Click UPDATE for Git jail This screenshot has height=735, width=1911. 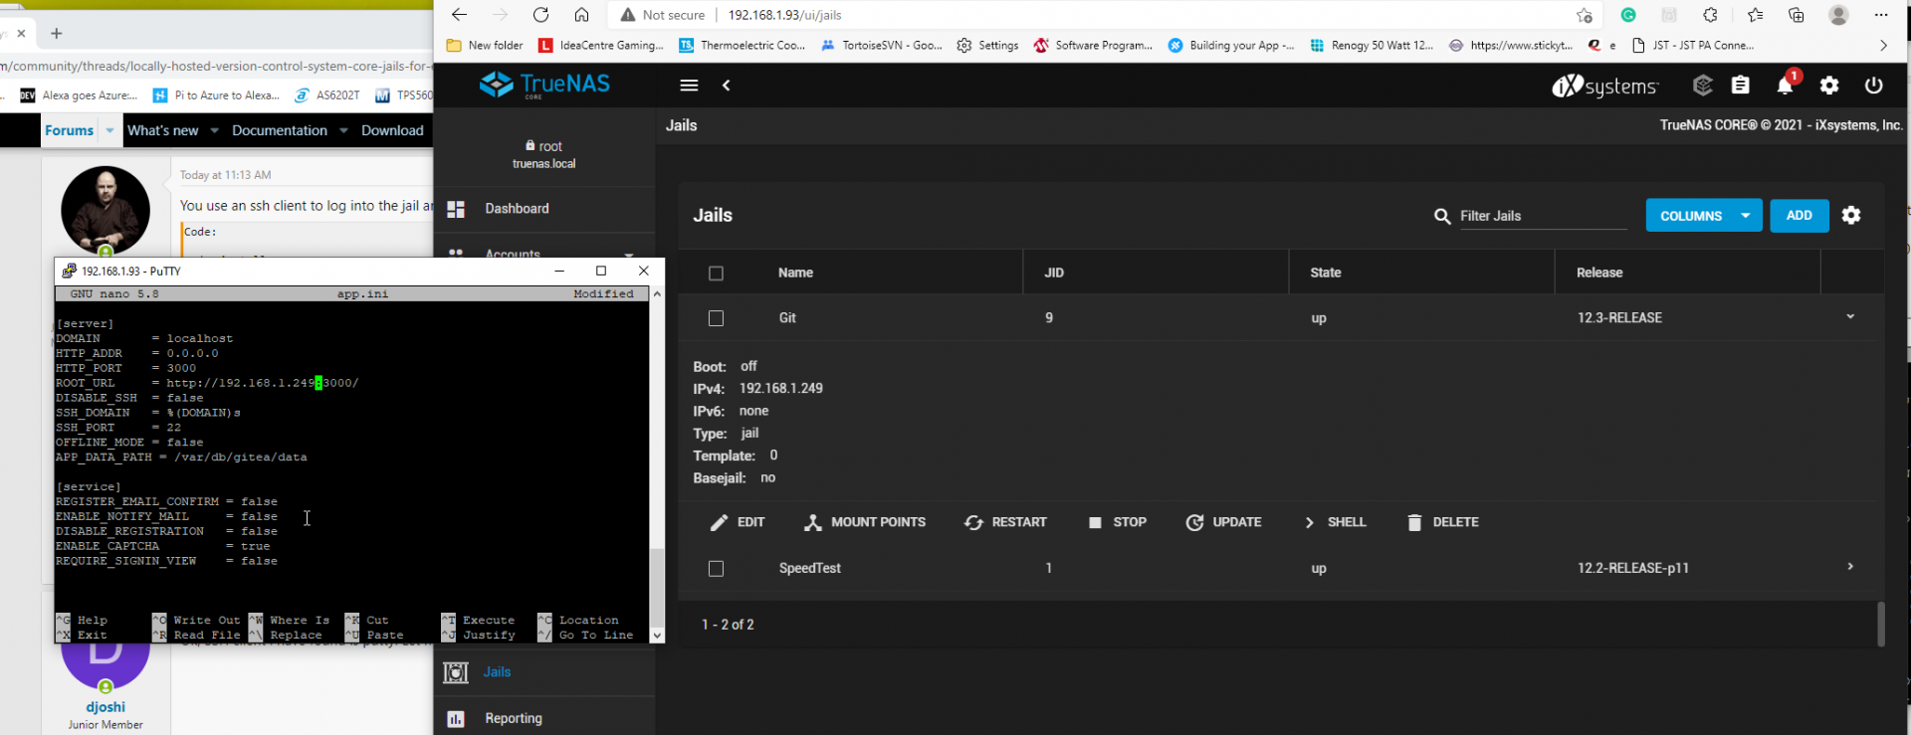pos(1223,522)
